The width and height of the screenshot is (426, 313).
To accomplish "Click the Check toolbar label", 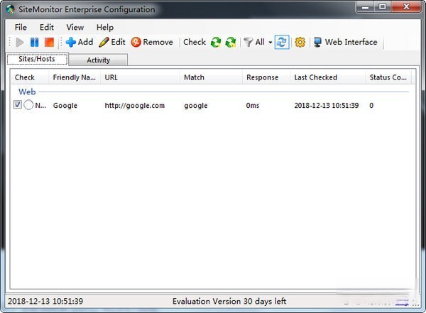I will pyautogui.click(x=195, y=42).
